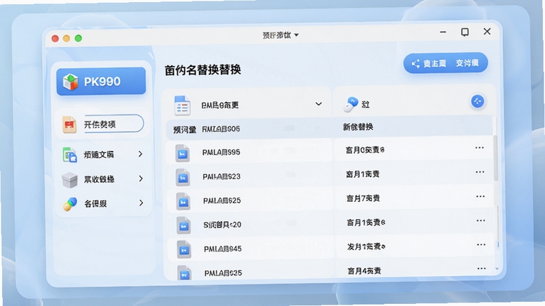
Task: Select the file name ending in 995
Action: (221, 152)
